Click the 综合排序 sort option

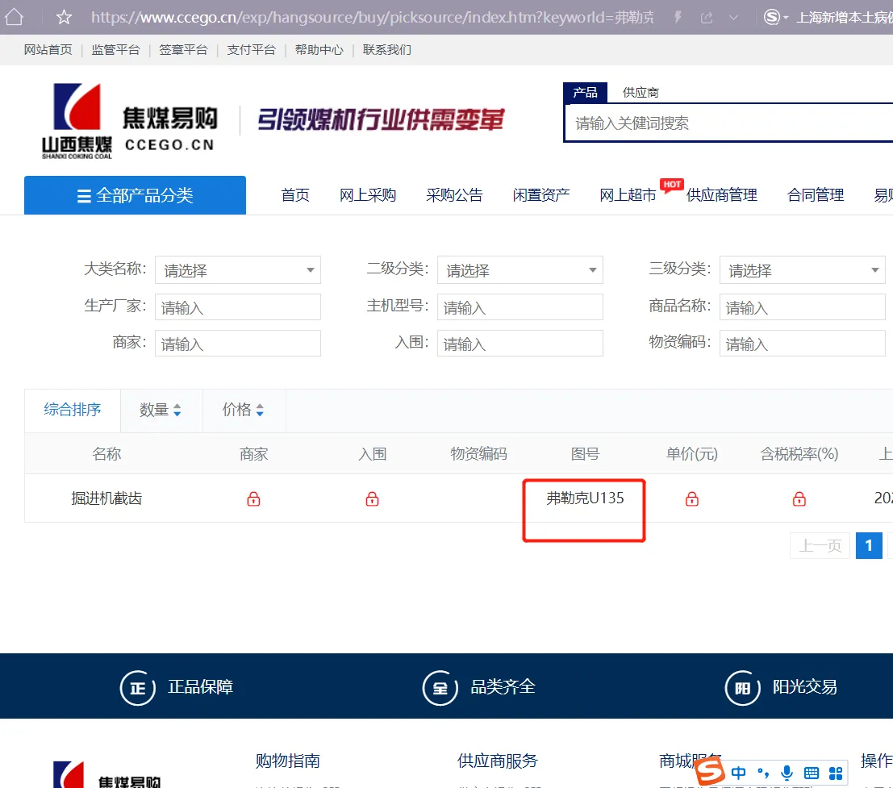72,411
